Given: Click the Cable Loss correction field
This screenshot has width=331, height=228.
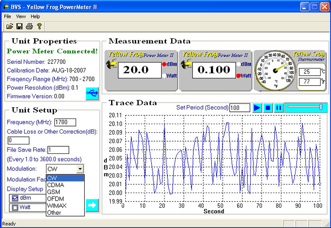Looking at the screenshot, I should [x=18, y=140].
